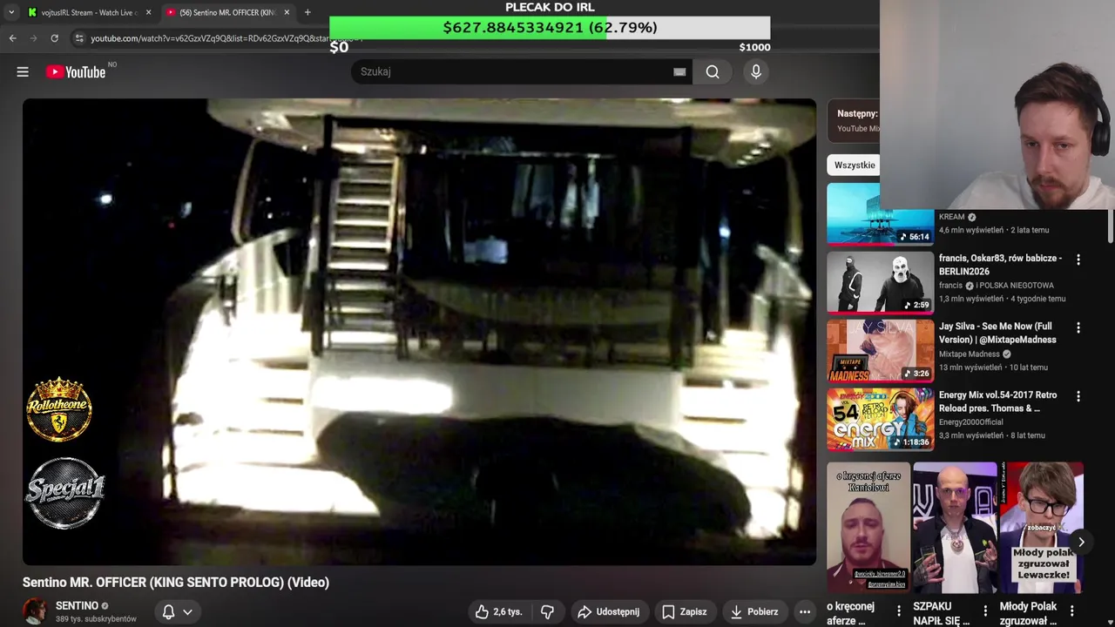Open more actions ellipsis under video

click(805, 611)
